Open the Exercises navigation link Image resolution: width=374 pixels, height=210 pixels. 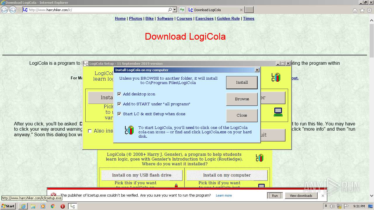coord(205,18)
